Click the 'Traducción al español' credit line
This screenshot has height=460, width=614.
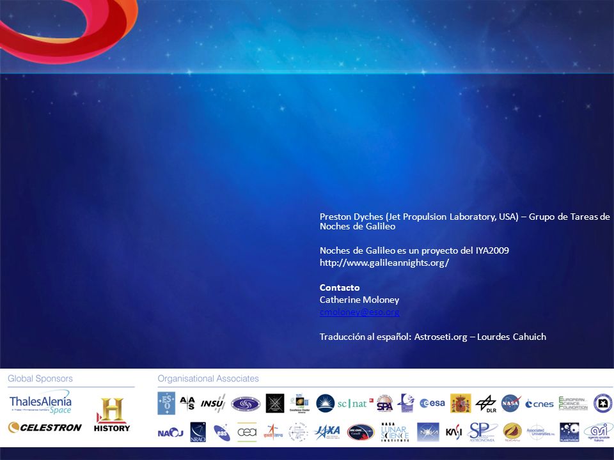[433, 337]
